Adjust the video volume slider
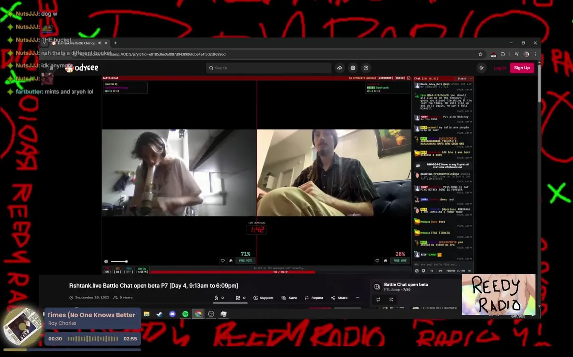The height and width of the screenshot is (357, 573). (x=119, y=261)
